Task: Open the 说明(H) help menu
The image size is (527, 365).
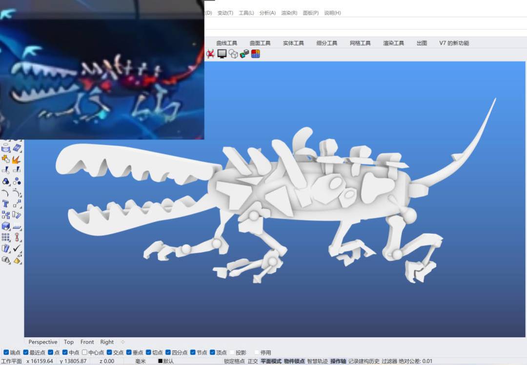Action: pyautogui.click(x=332, y=13)
